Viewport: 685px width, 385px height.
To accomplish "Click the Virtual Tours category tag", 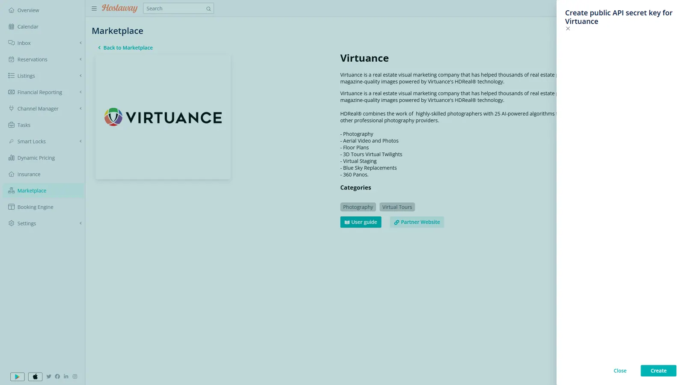I will (x=397, y=207).
